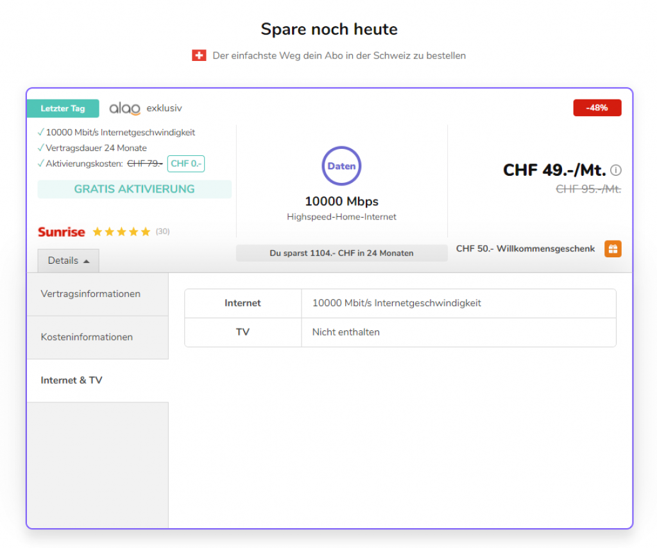Click the five-star rating

121,232
